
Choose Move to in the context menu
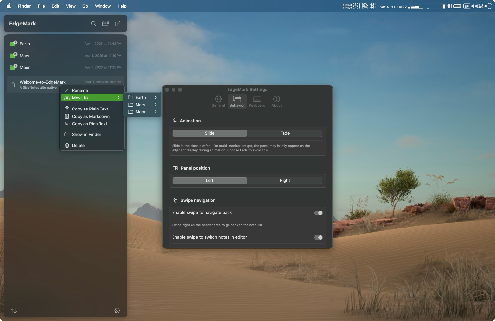tap(92, 98)
